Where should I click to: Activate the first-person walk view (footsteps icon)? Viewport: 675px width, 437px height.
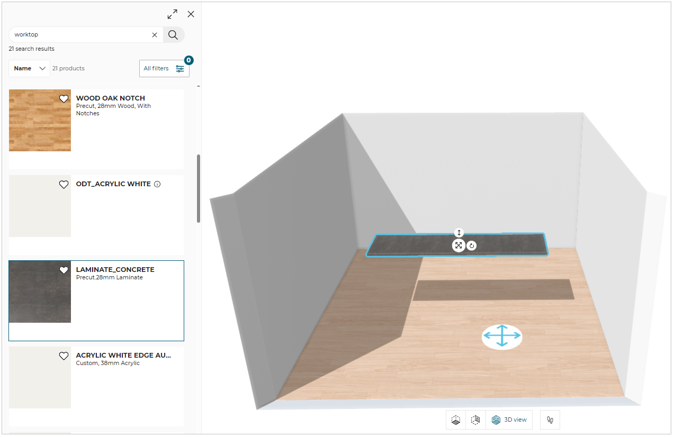(x=550, y=420)
